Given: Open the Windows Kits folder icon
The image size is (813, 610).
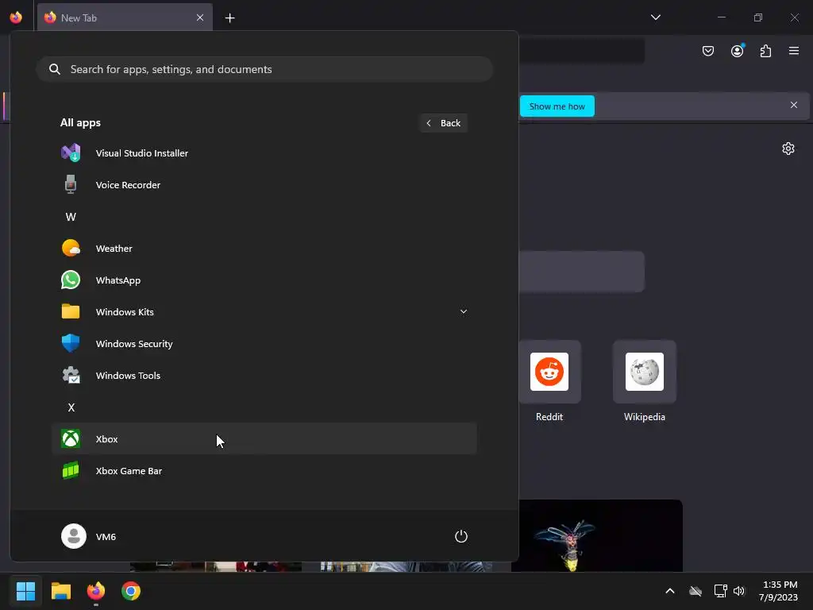Looking at the screenshot, I should [x=71, y=311].
